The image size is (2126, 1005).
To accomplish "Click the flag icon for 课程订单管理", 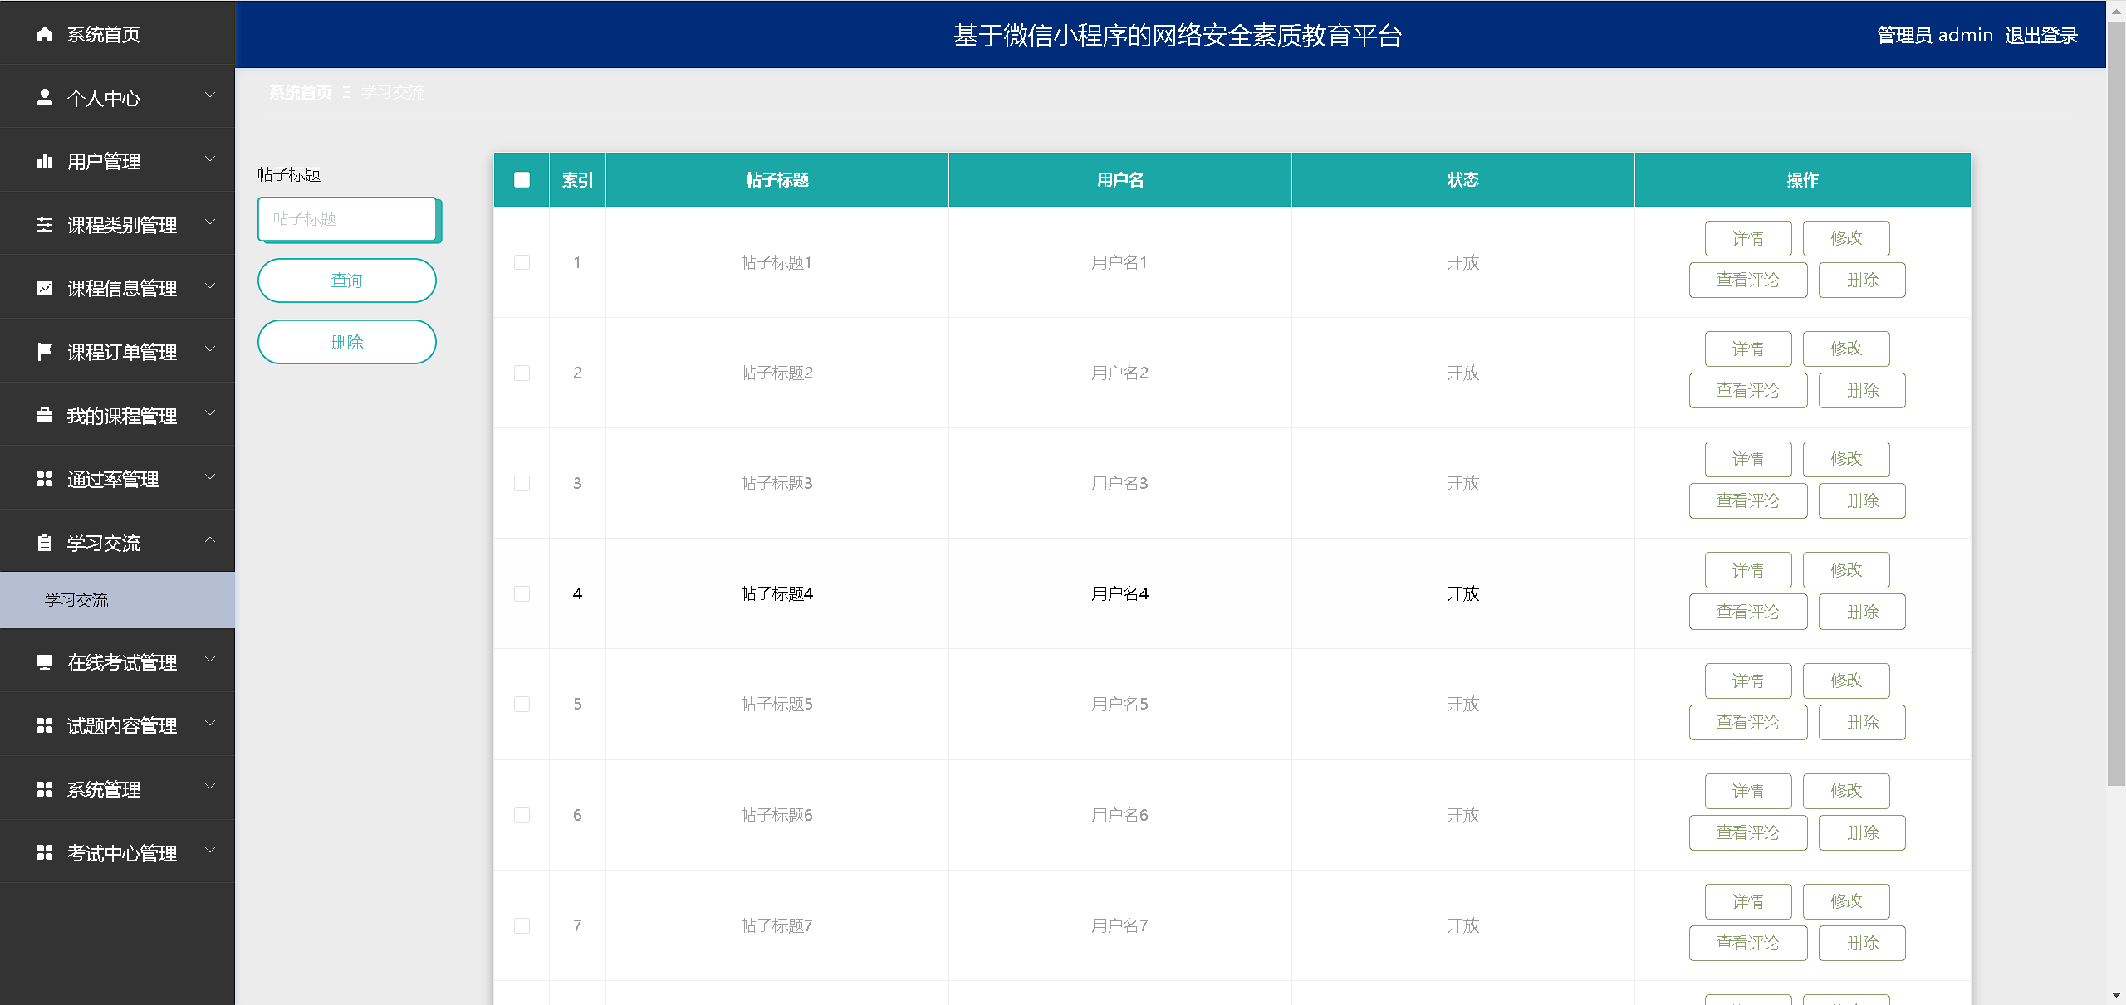I will 45,352.
